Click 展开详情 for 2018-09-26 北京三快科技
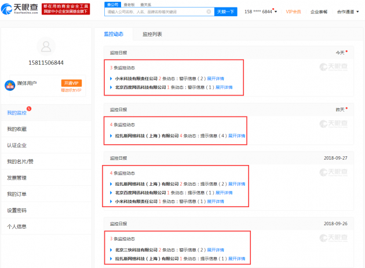 (x=216, y=250)
